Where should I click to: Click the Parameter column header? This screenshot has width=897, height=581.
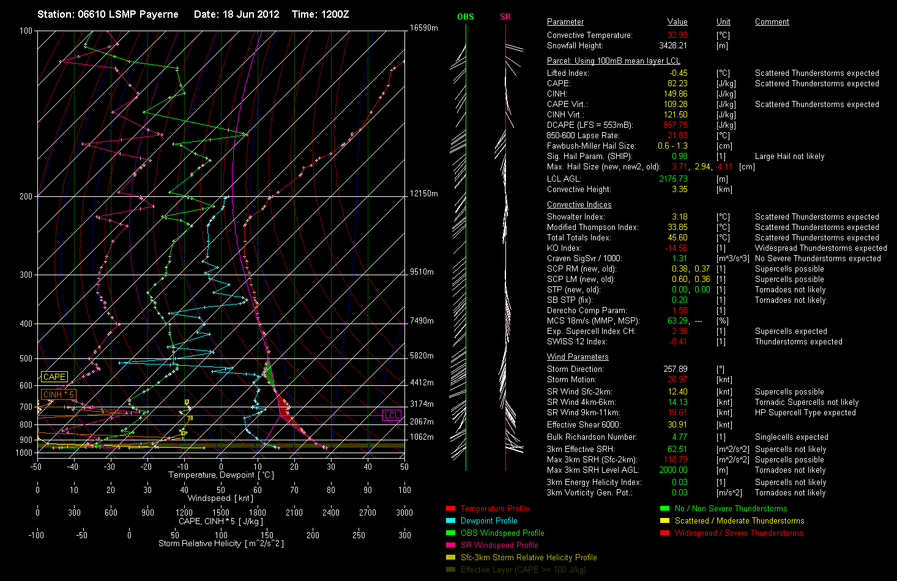(565, 22)
